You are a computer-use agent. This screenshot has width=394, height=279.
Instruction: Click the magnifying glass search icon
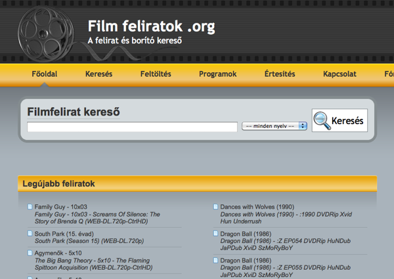[x=322, y=121]
